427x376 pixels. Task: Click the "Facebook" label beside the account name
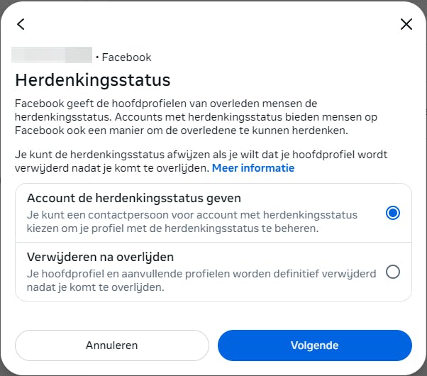coord(126,57)
